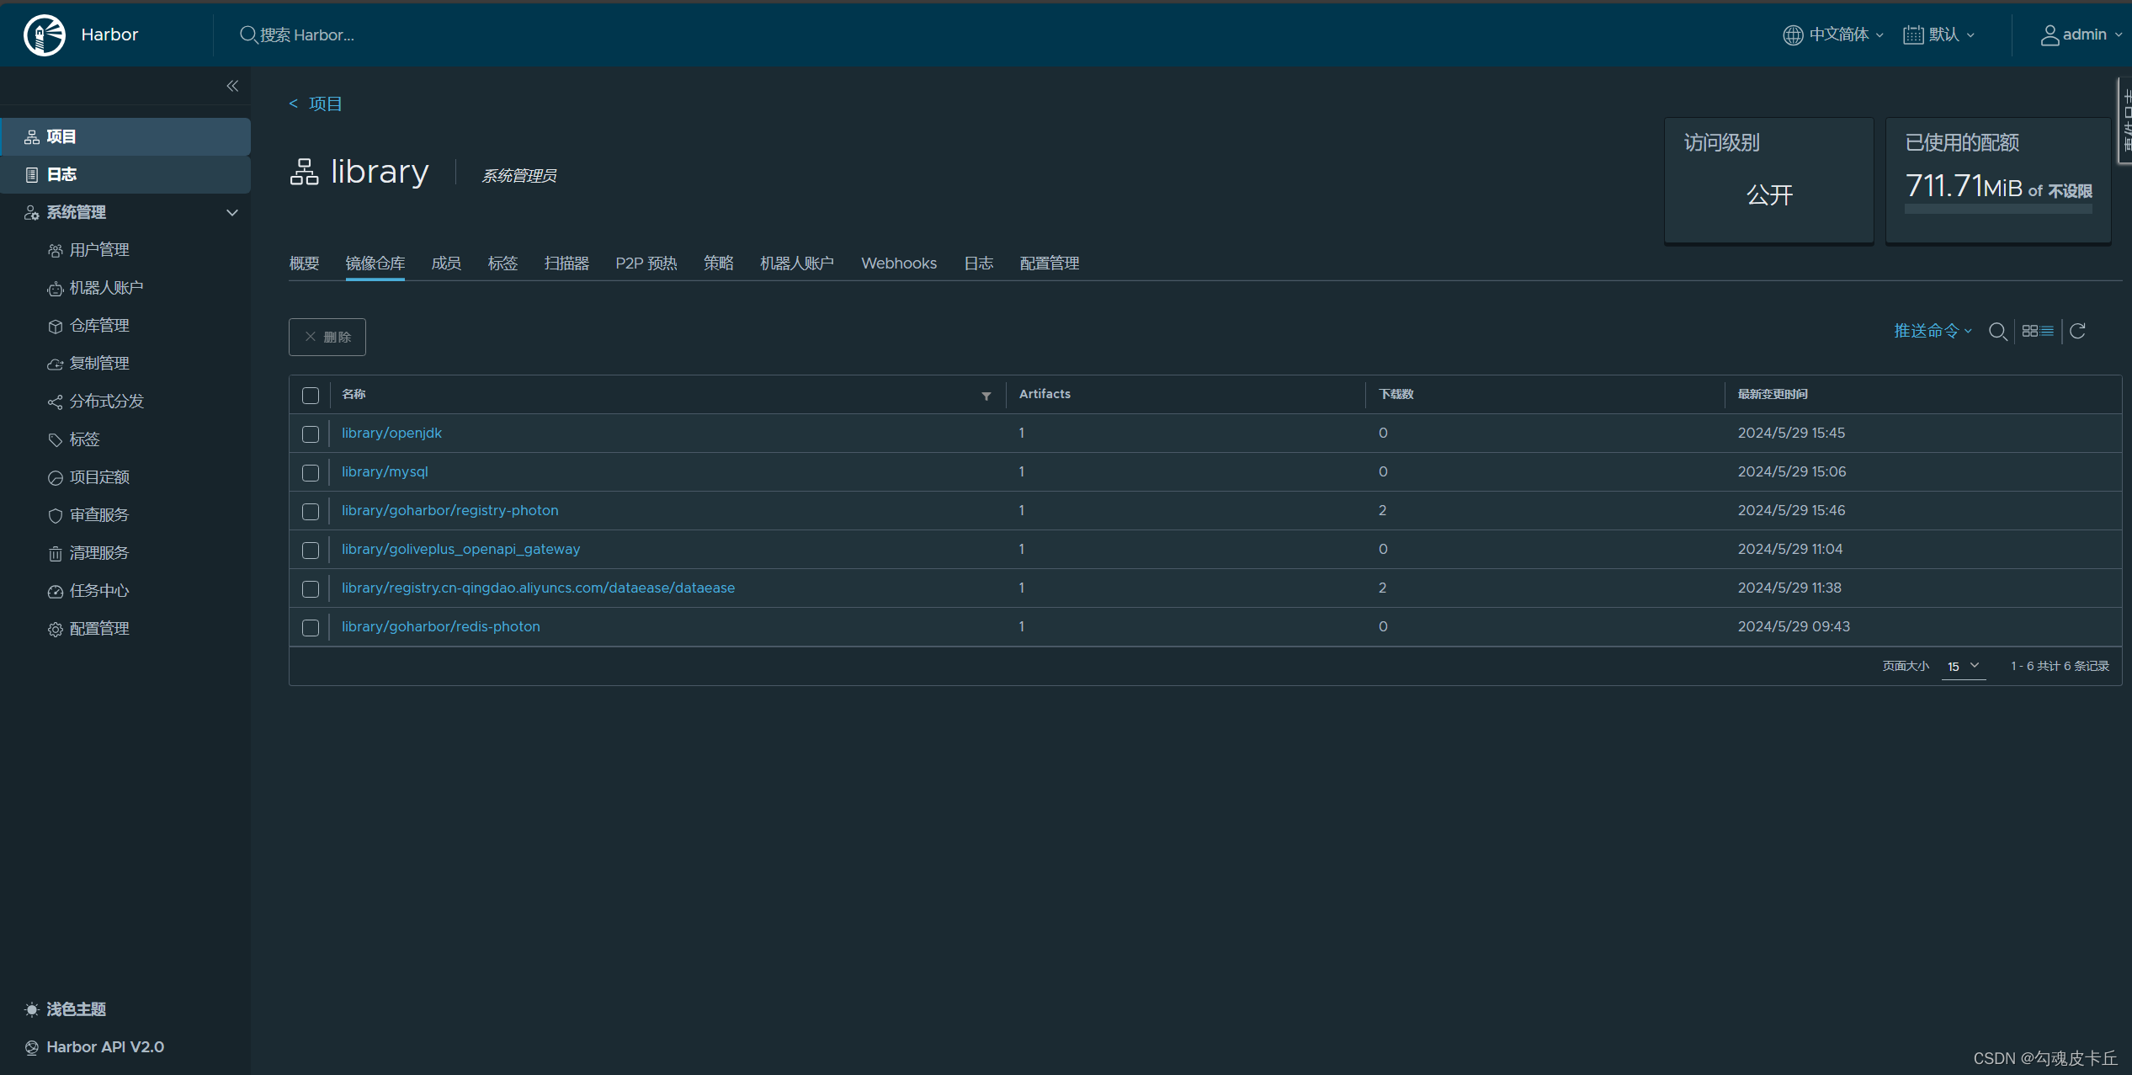The width and height of the screenshot is (2132, 1075).
Task: Go back via the 项目 breadcrumb link
Action: point(316,104)
